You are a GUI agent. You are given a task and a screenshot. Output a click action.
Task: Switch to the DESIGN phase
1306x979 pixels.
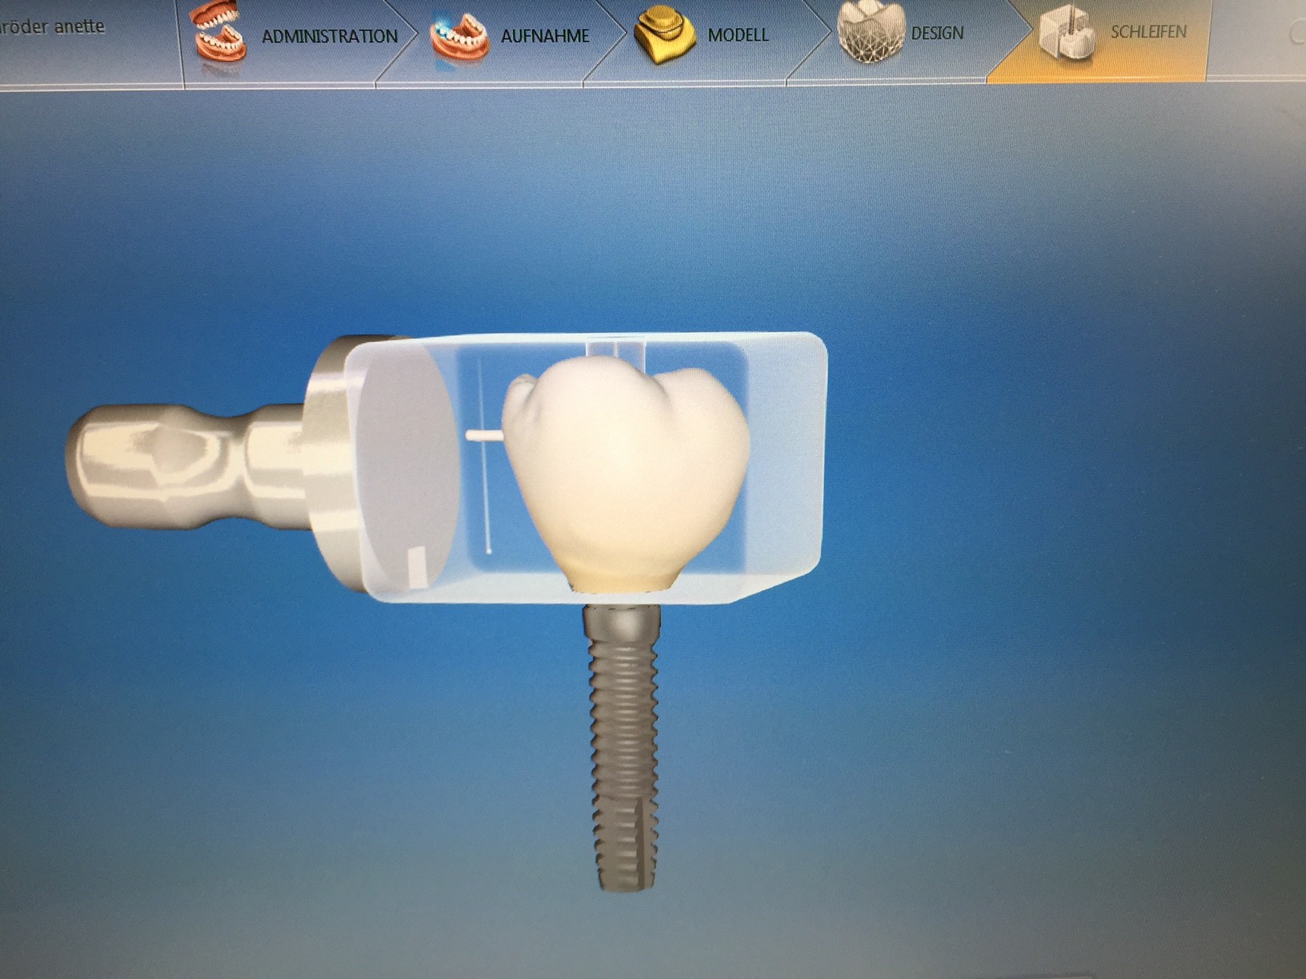click(937, 34)
